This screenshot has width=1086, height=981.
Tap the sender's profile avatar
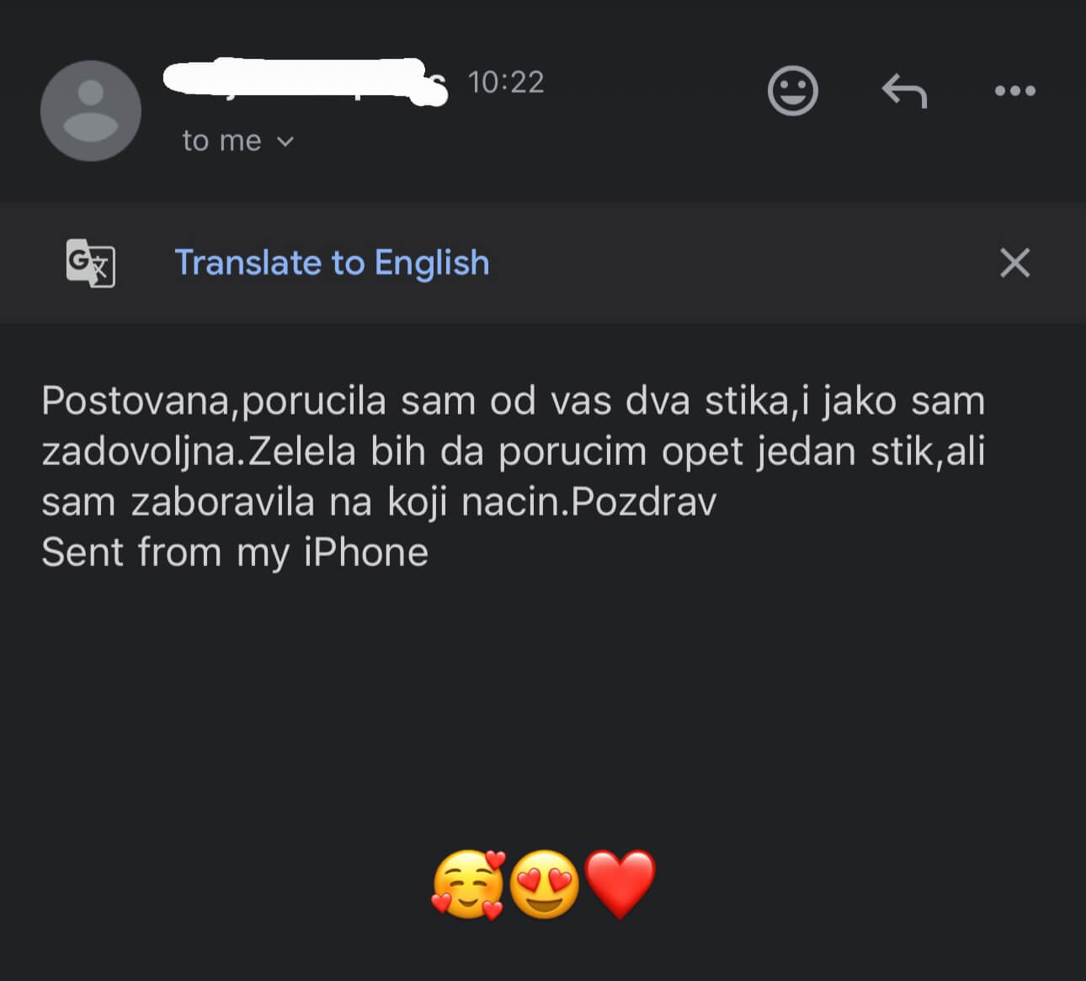(x=91, y=110)
